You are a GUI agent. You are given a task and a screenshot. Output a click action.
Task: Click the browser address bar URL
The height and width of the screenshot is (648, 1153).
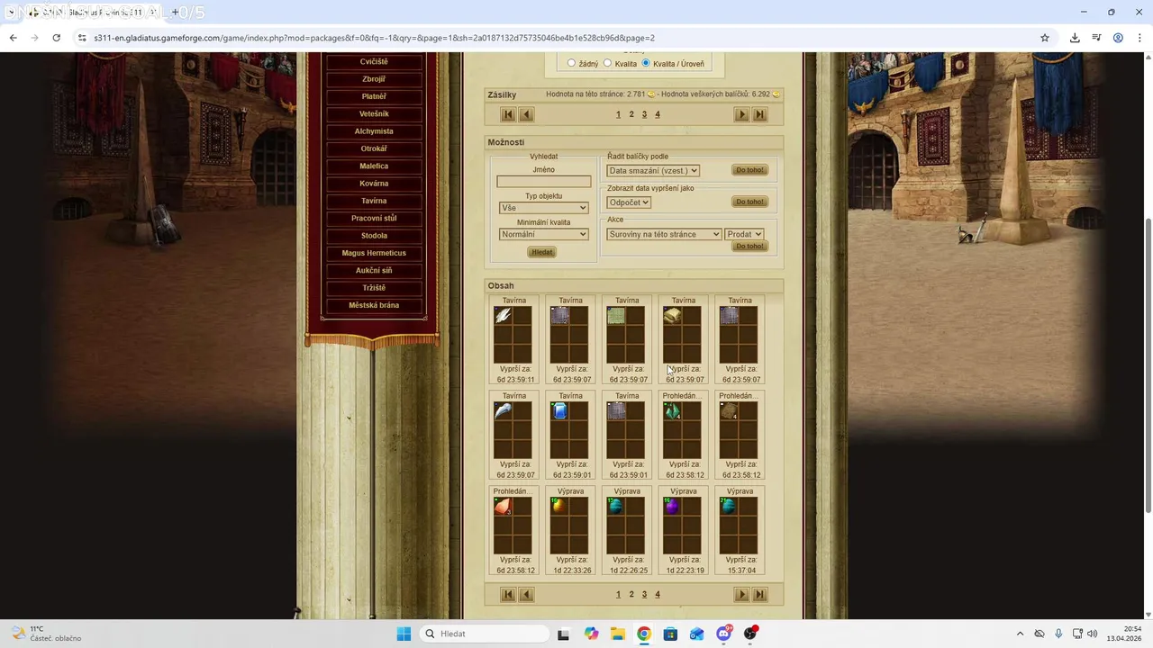point(374,38)
